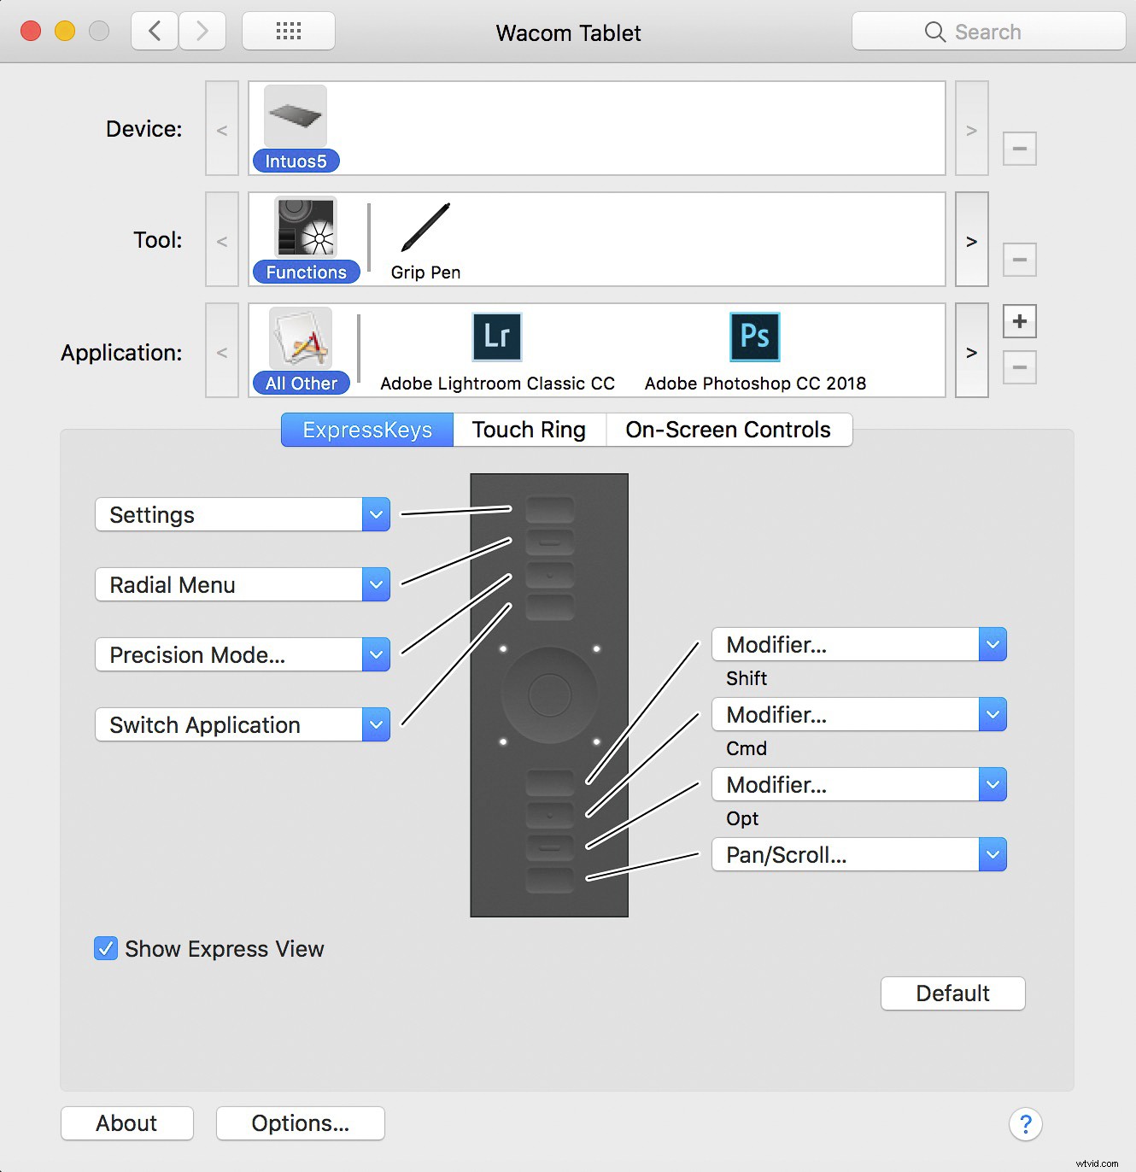Open the On-Screen Controls tab
Viewport: 1136px width, 1172px height.
729,430
